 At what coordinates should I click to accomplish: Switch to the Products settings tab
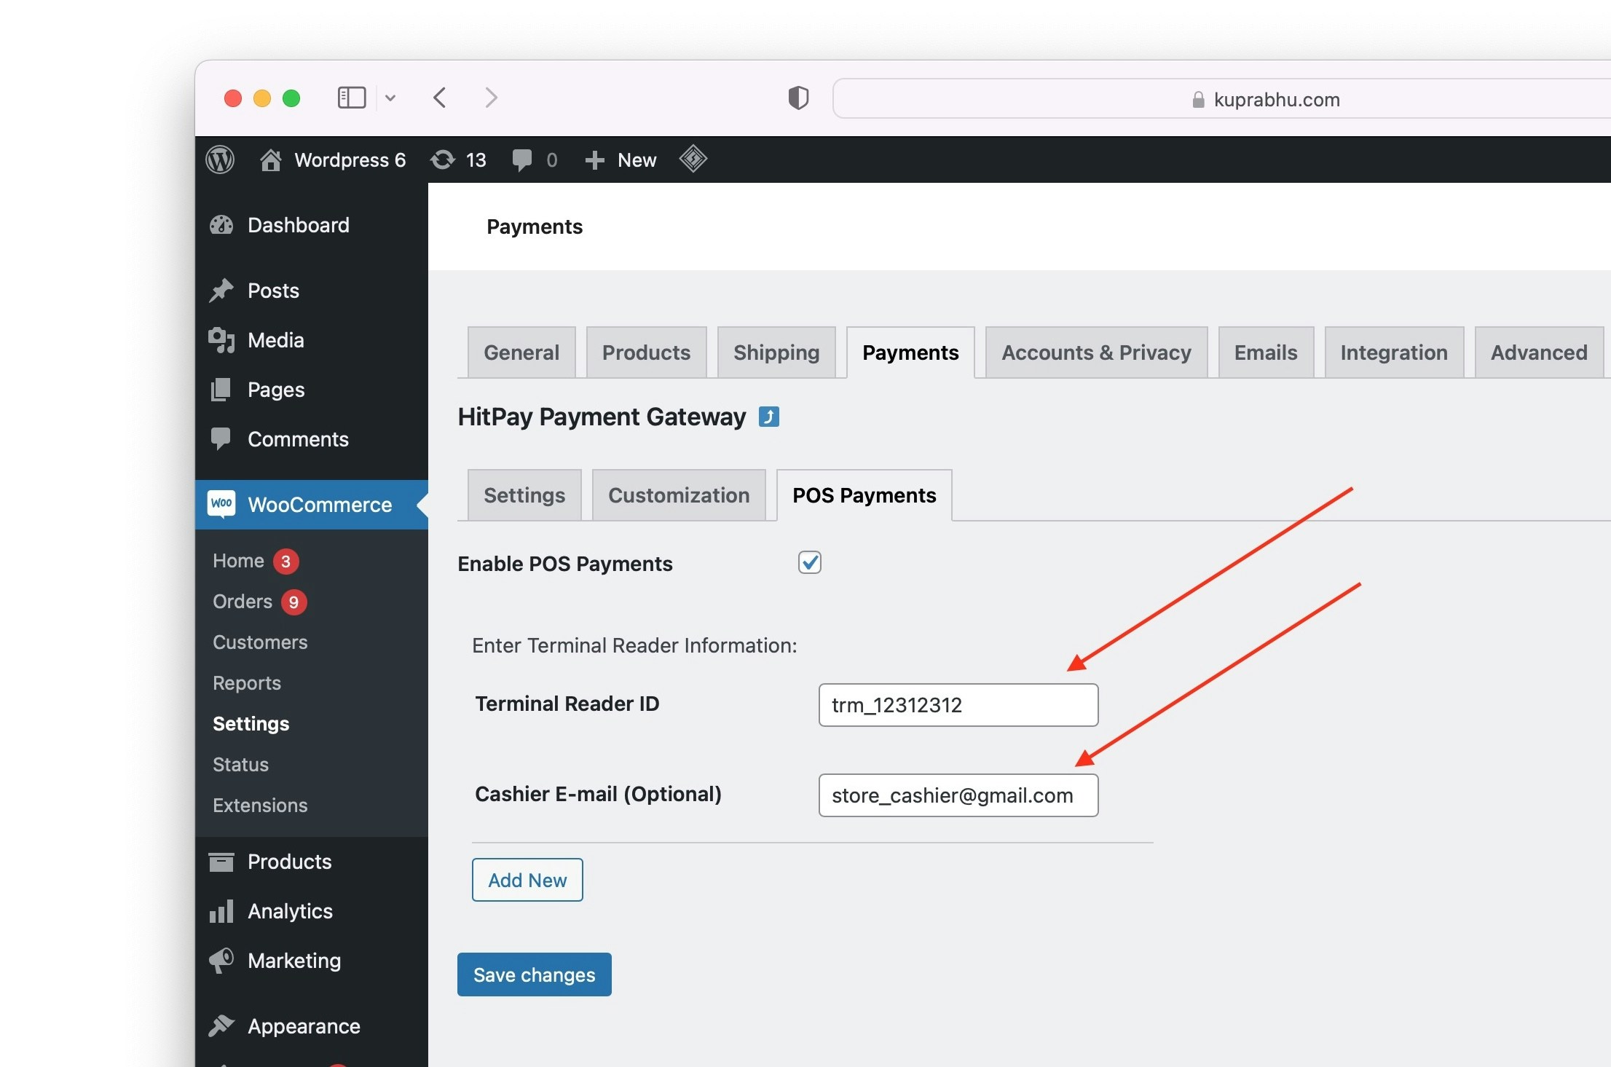(646, 353)
